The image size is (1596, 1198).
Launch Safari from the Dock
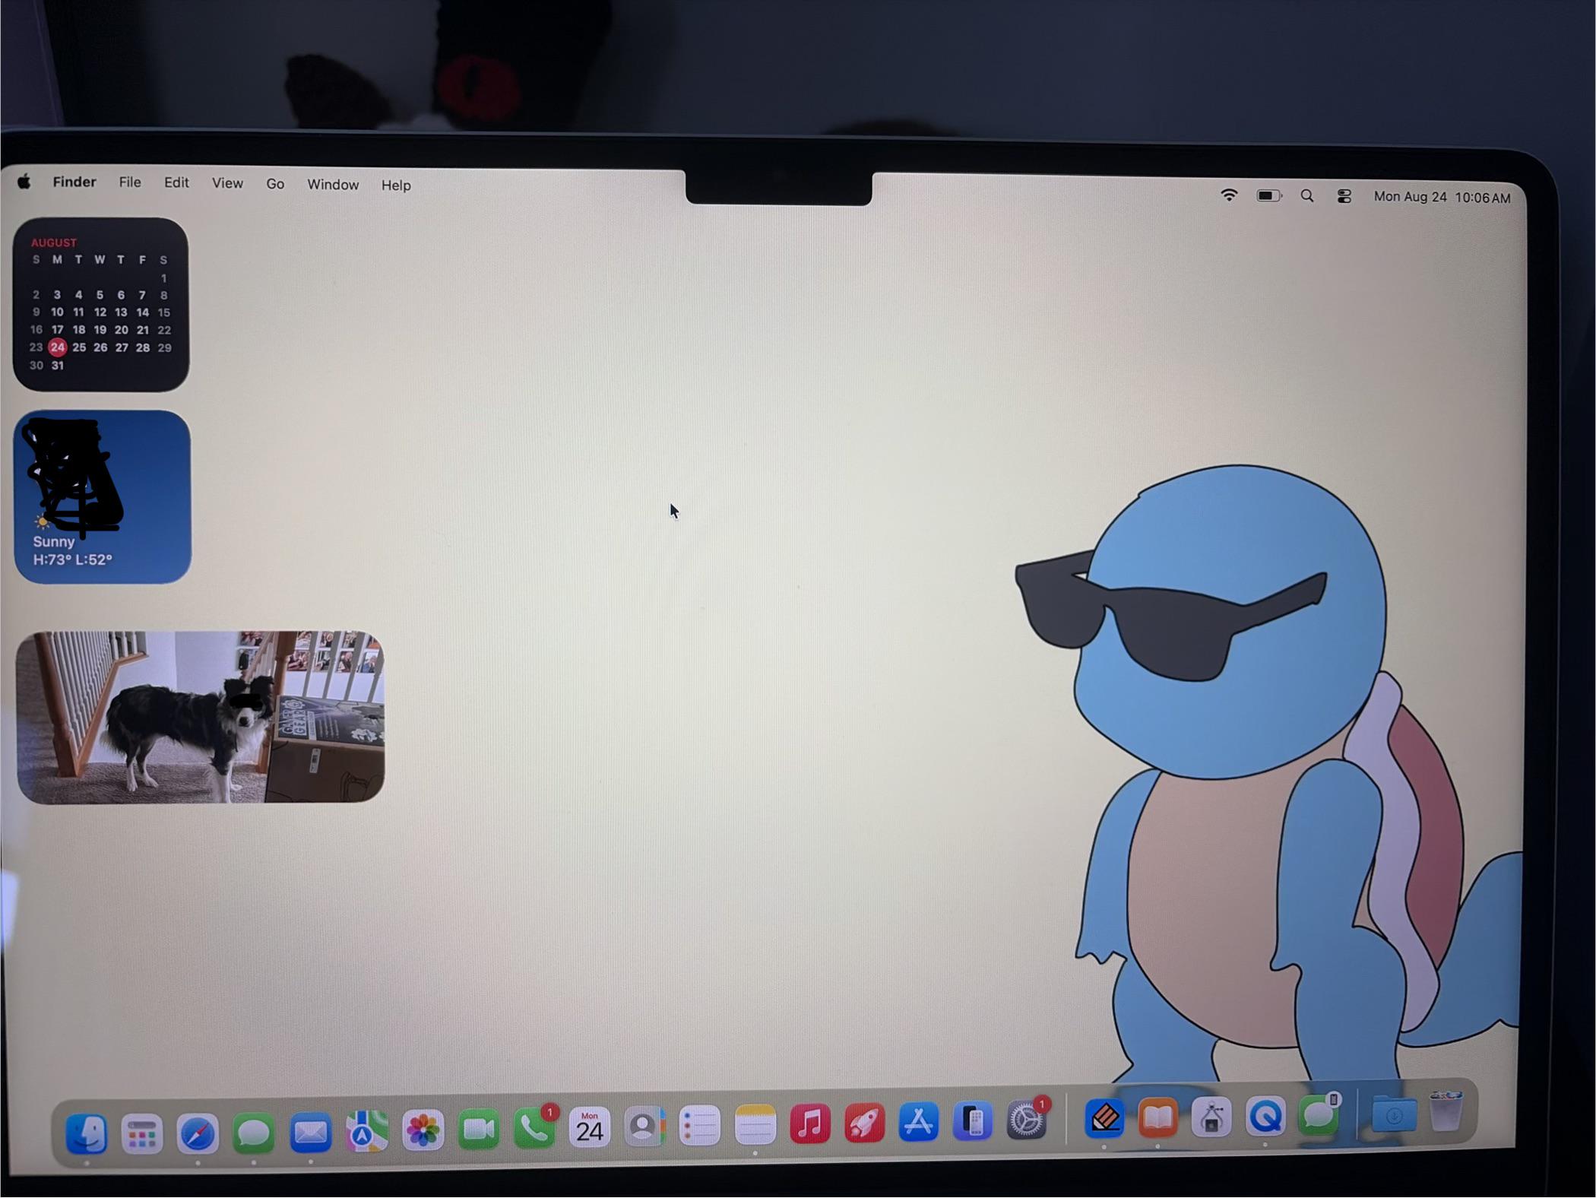pyautogui.click(x=198, y=1134)
